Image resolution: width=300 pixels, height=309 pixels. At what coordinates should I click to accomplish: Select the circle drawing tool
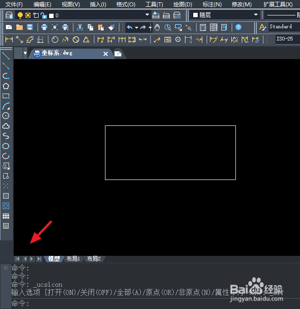click(x=6, y=116)
